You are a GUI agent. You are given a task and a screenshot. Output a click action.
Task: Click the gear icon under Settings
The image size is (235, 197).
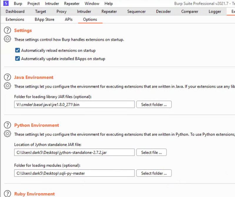(7, 39)
